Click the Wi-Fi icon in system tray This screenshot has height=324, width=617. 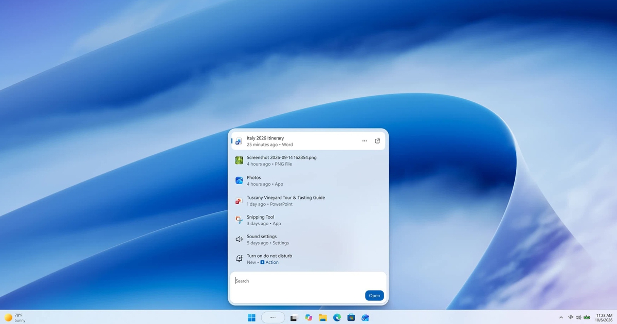point(571,317)
